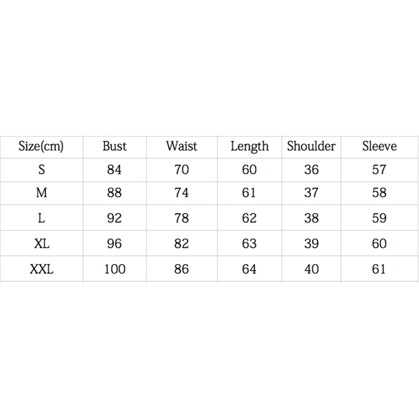The height and width of the screenshot is (419, 419).
Task: Select the Length column header
Action: [249, 147]
